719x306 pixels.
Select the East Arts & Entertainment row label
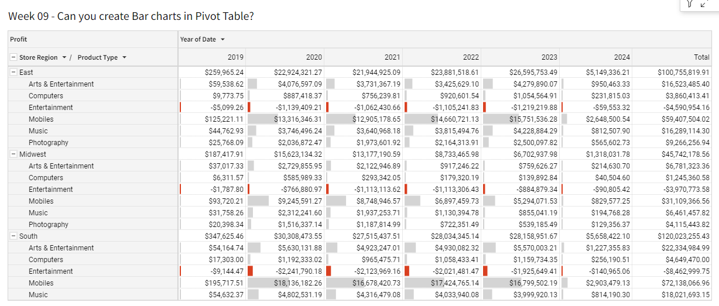pyautogui.click(x=61, y=84)
